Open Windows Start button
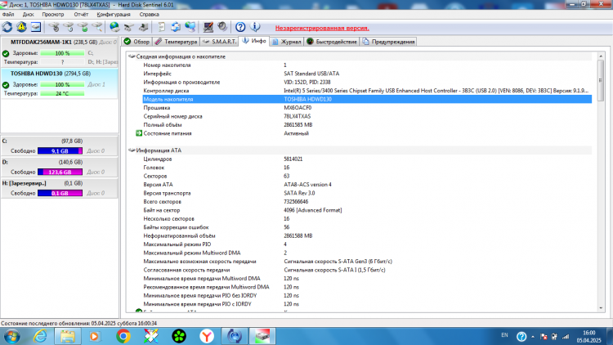Viewport: 613px width, 345px height. 11,336
